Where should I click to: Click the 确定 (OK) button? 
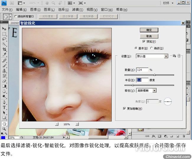[149, 30]
